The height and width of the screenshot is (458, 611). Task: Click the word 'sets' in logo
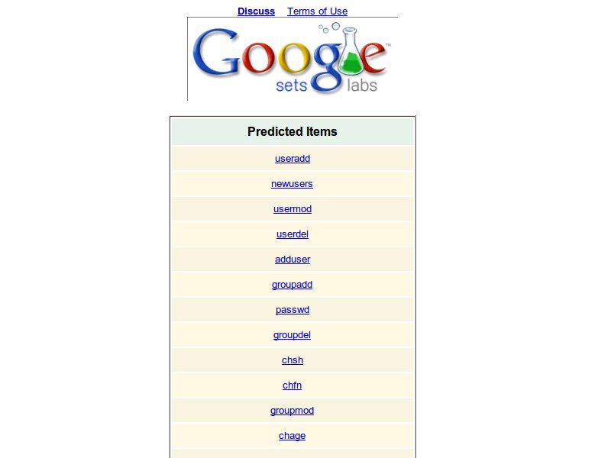(x=291, y=85)
